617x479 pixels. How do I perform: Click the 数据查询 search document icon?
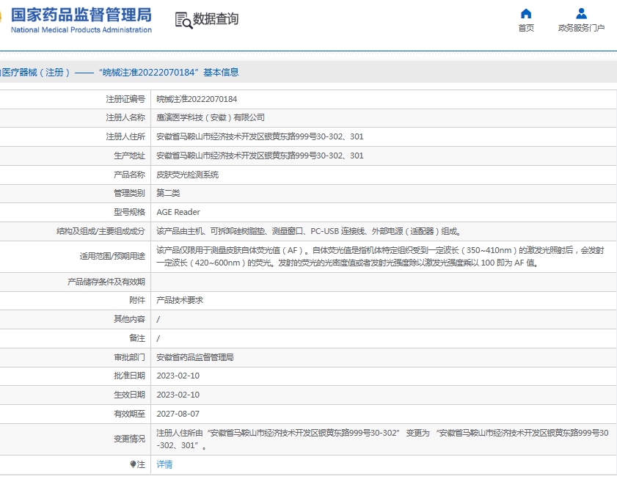(183, 20)
